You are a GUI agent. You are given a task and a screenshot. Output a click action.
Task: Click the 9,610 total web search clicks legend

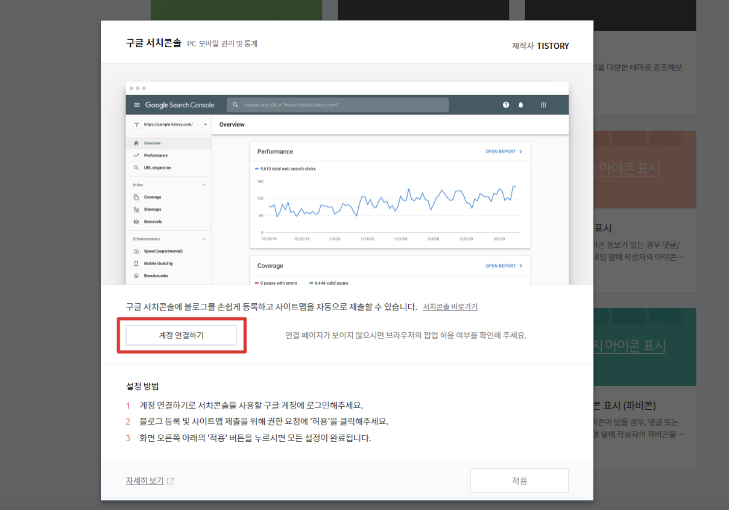coord(285,168)
